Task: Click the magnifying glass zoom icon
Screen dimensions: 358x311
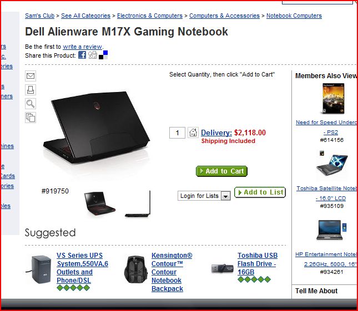Action: point(31,104)
